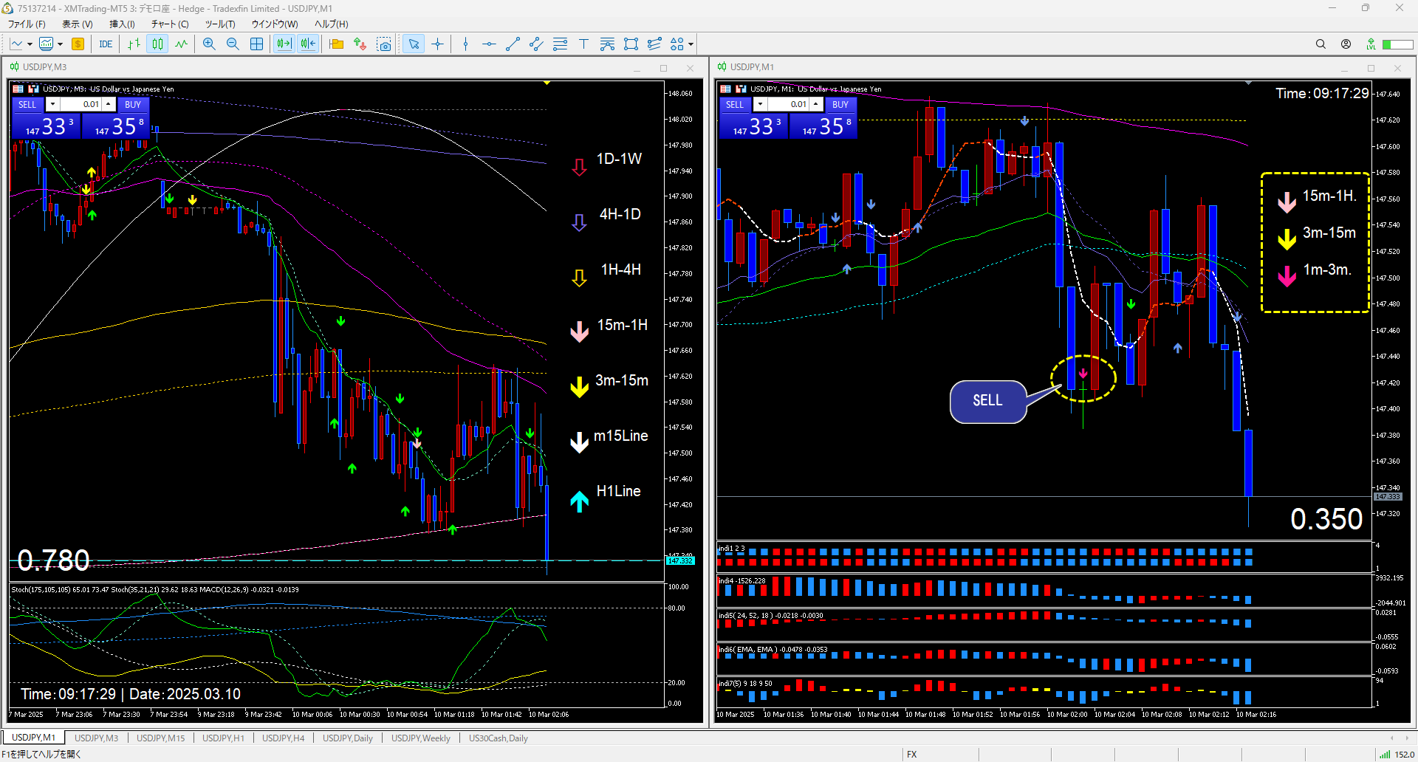This screenshot has height=762, width=1418.
Task: Take a chart screenshot with camera icon
Action: point(384,44)
